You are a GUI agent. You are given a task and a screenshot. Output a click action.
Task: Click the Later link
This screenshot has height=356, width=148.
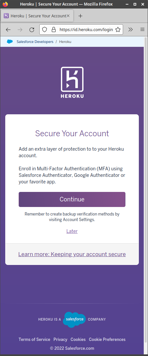tap(72, 231)
